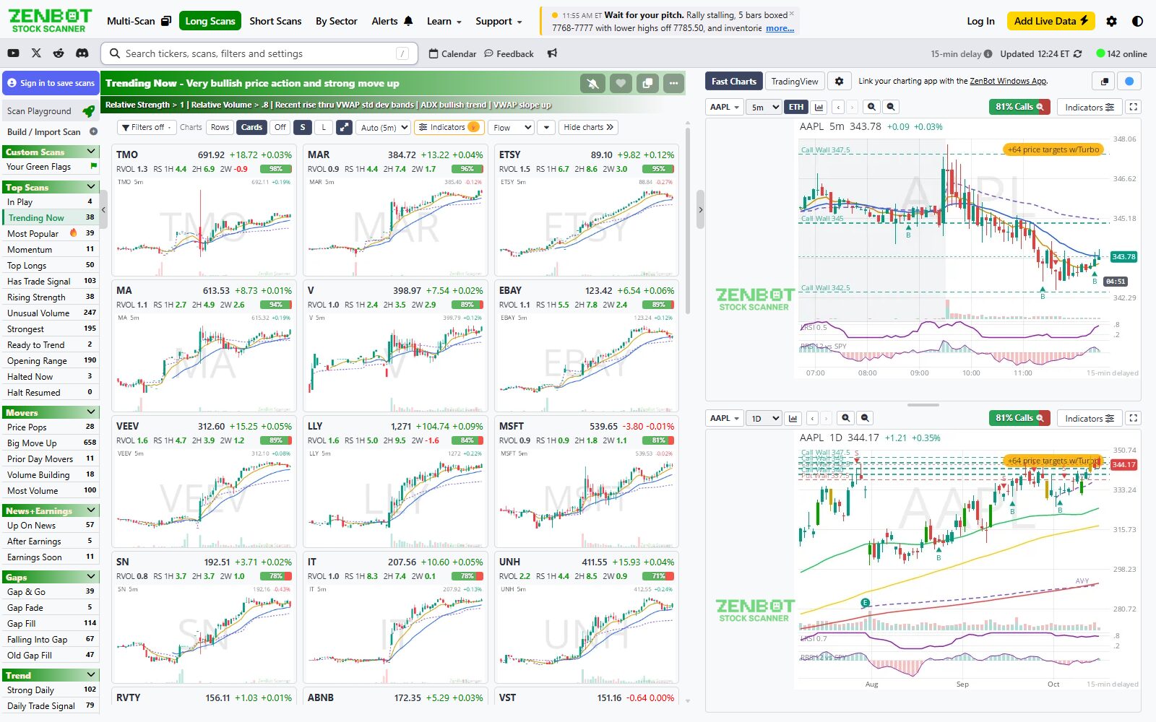Open the Filters off dropdown
The width and height of the screenshot is (1156, 722).
147,127
